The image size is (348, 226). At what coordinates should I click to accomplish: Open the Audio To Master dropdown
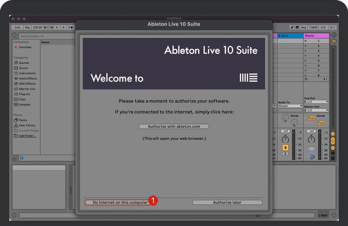click(x=290, y=106)
